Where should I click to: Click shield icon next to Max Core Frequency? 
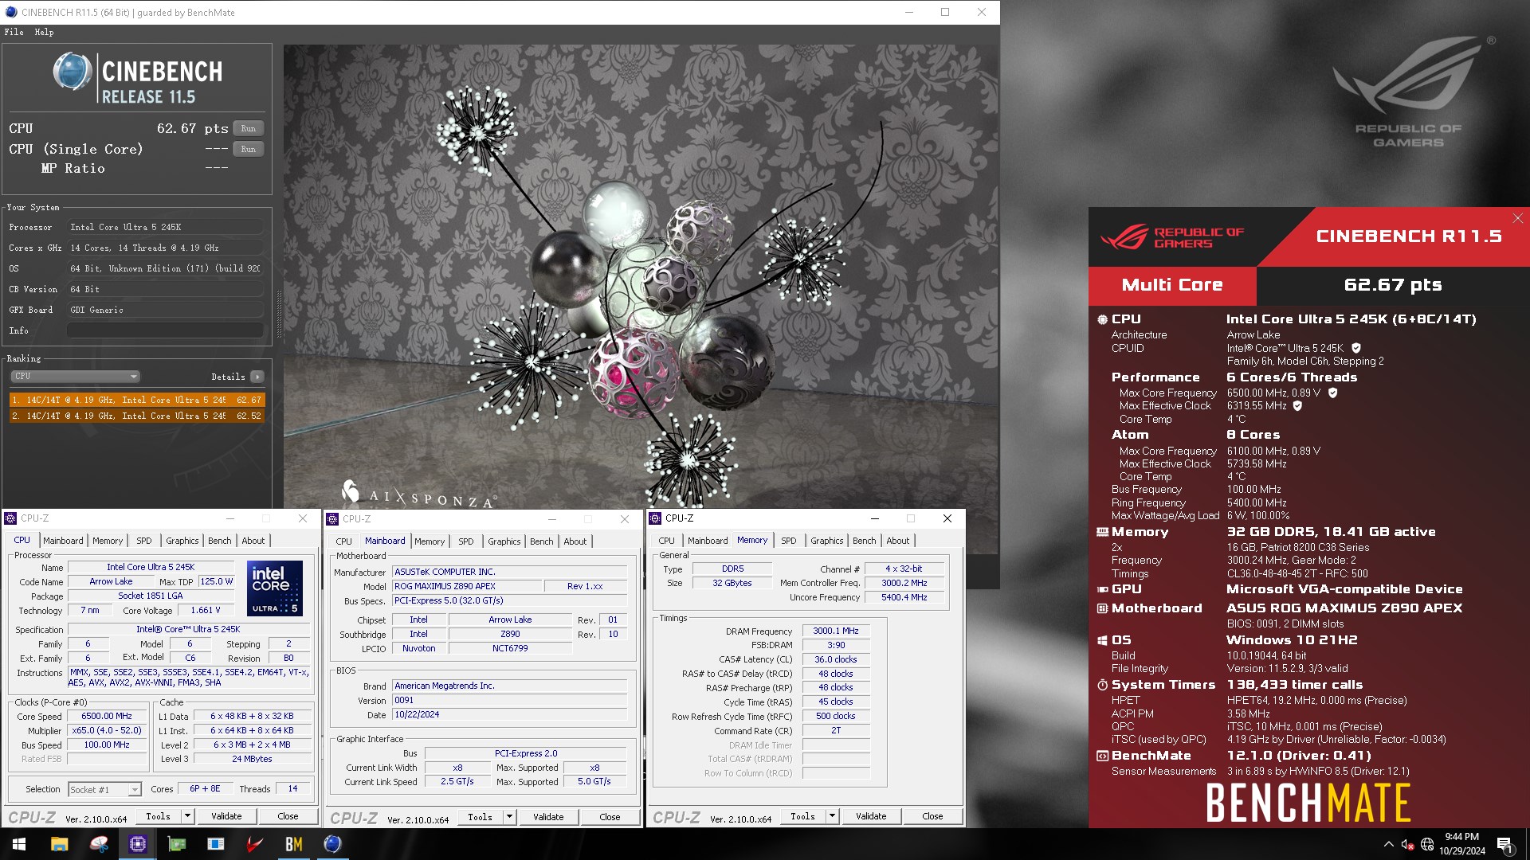(1332, 393)
